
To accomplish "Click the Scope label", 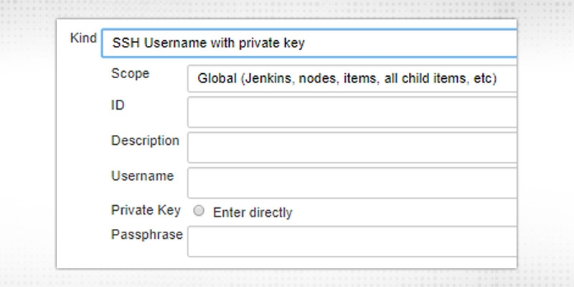I will (x=131, y=74).
